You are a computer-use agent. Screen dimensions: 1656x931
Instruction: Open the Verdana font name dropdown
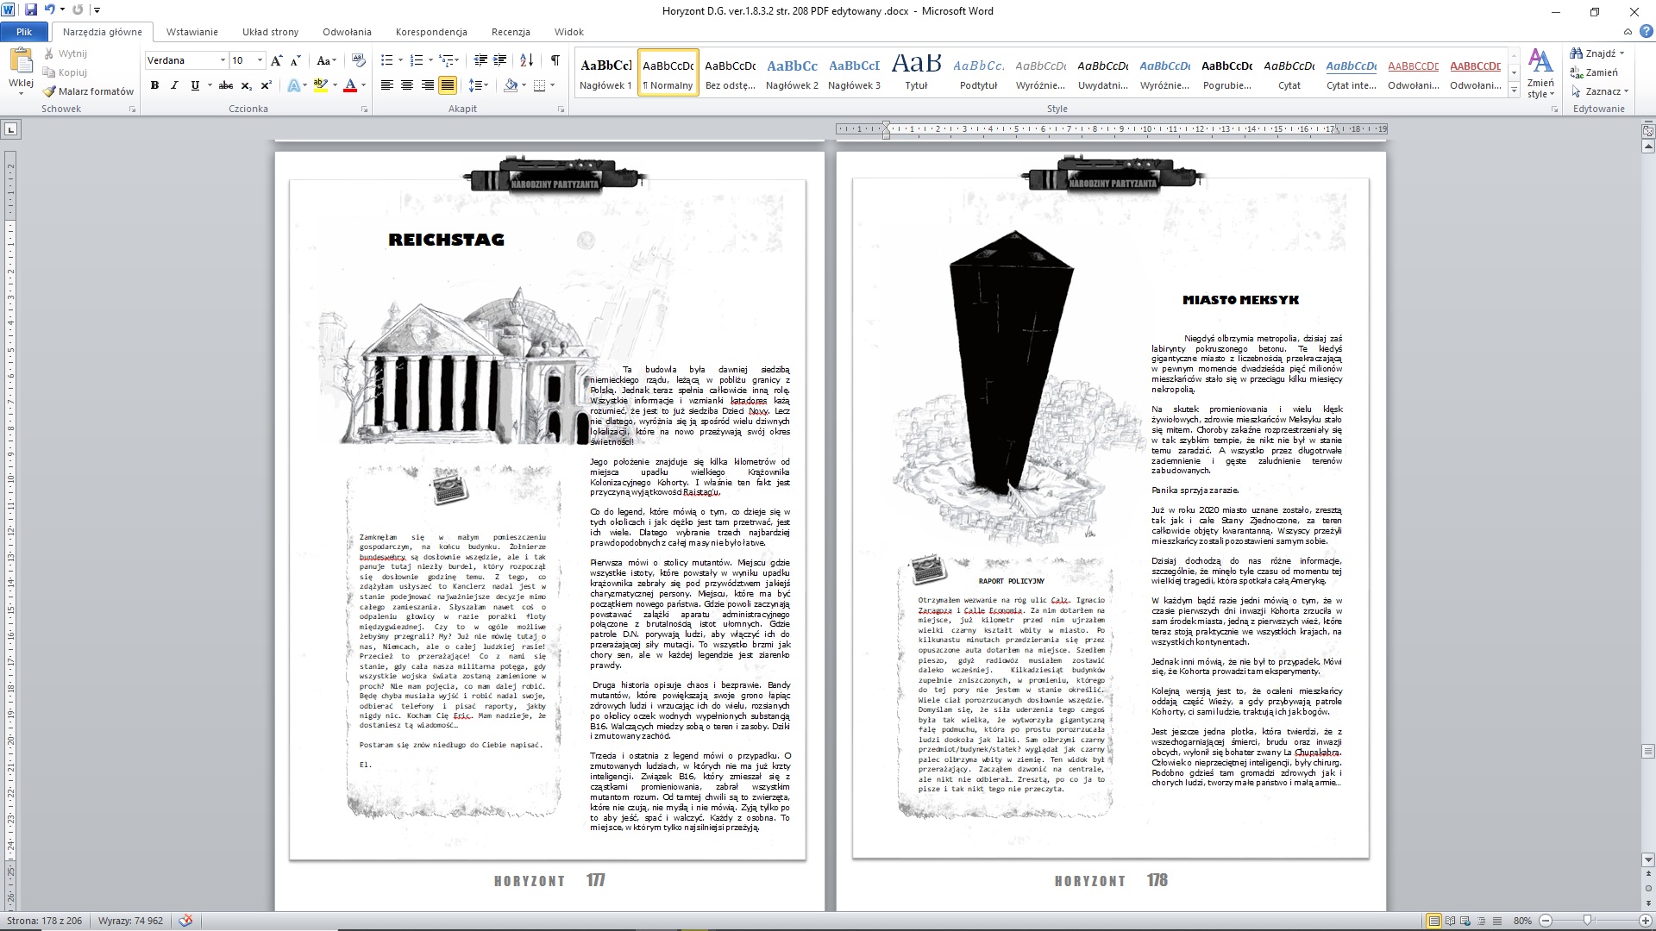coord(223,60)
